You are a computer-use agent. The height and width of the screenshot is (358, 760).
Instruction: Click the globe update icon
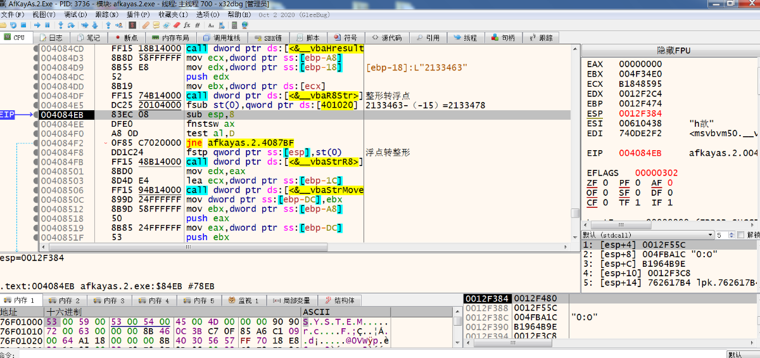pyautogui.click(x=244, y=25)
